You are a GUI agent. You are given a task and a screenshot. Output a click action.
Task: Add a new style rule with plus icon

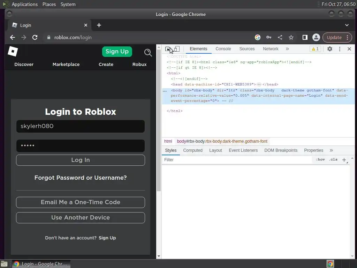tap(344, 160)
